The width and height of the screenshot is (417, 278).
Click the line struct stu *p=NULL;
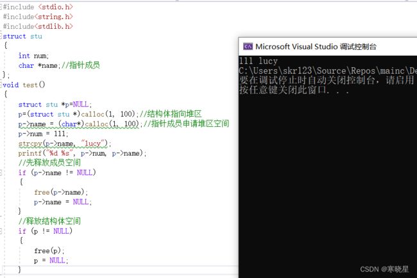coord(55,104)
